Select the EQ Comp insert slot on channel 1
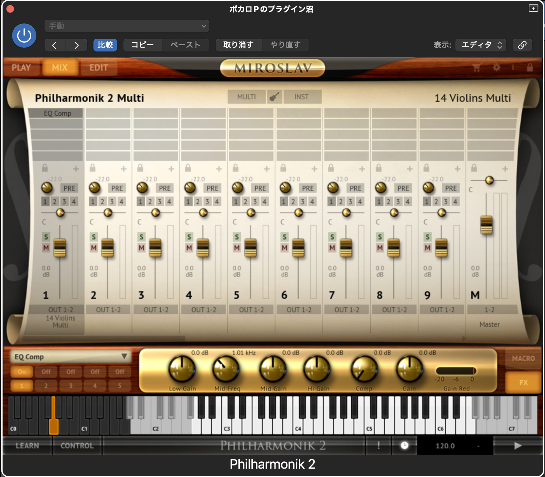545x477 pixels. [x=56, y=113]
